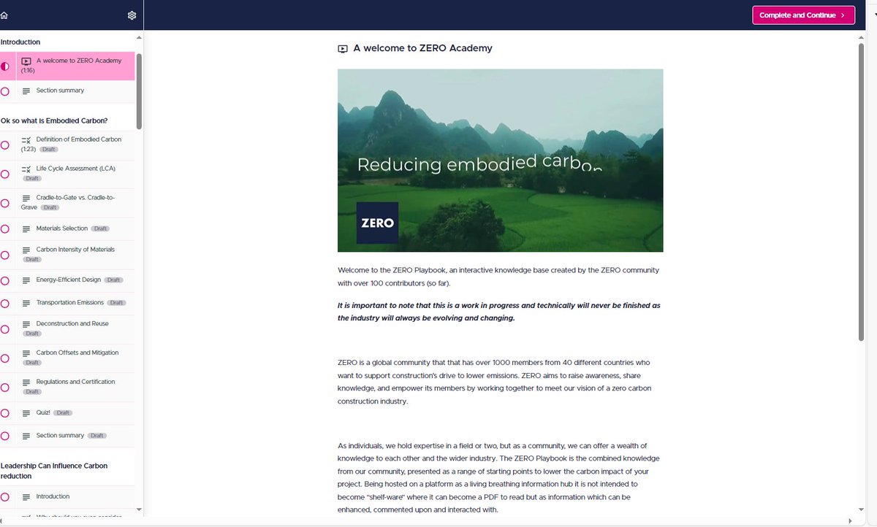The width and height of the screenshot is (877, 527).
Task: Toggle completion circle for Definition of Embodied Carbon
Action: pos(5,145)
